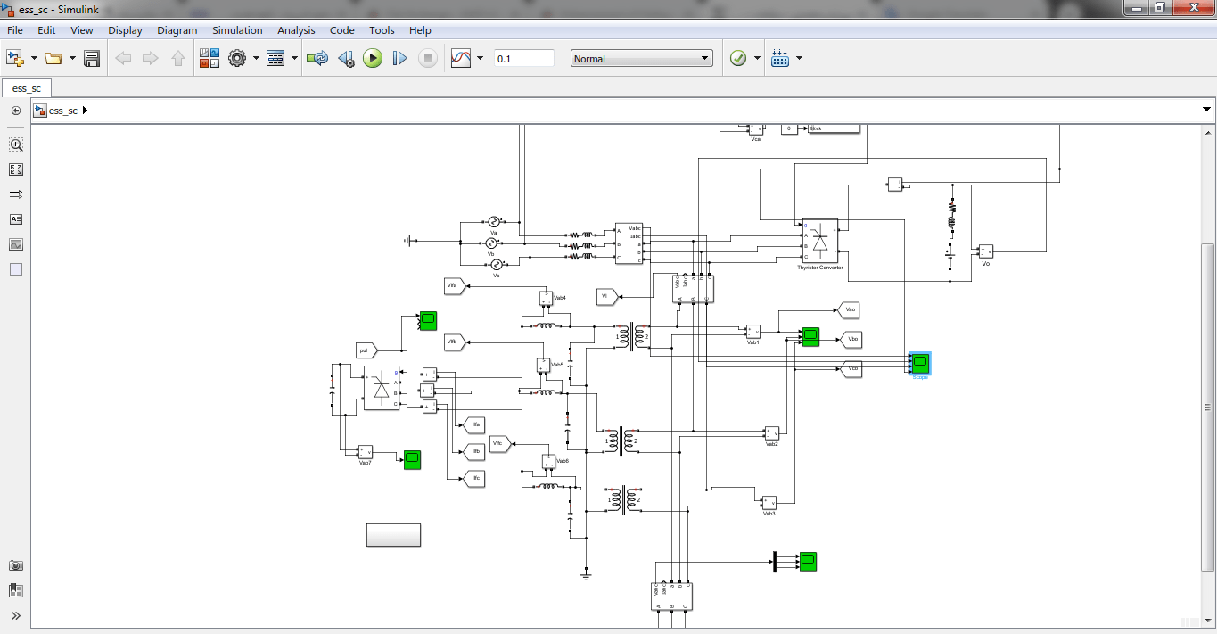Click the Step Back button
The width and height of the screenshot is (1217, 634).
(346, 59)
